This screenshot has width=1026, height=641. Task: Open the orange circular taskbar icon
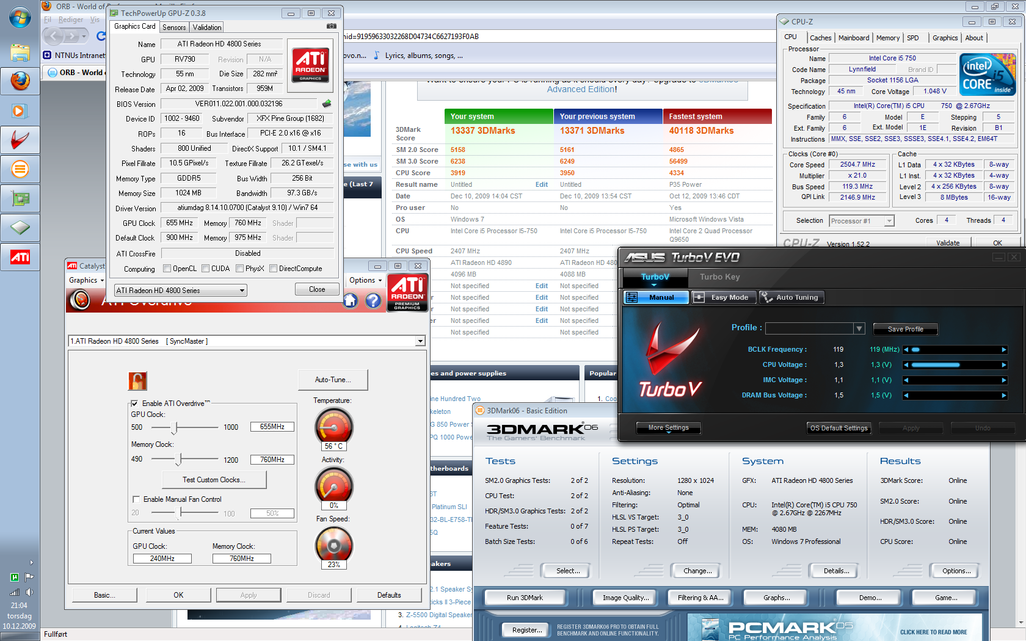pos(20,169)
